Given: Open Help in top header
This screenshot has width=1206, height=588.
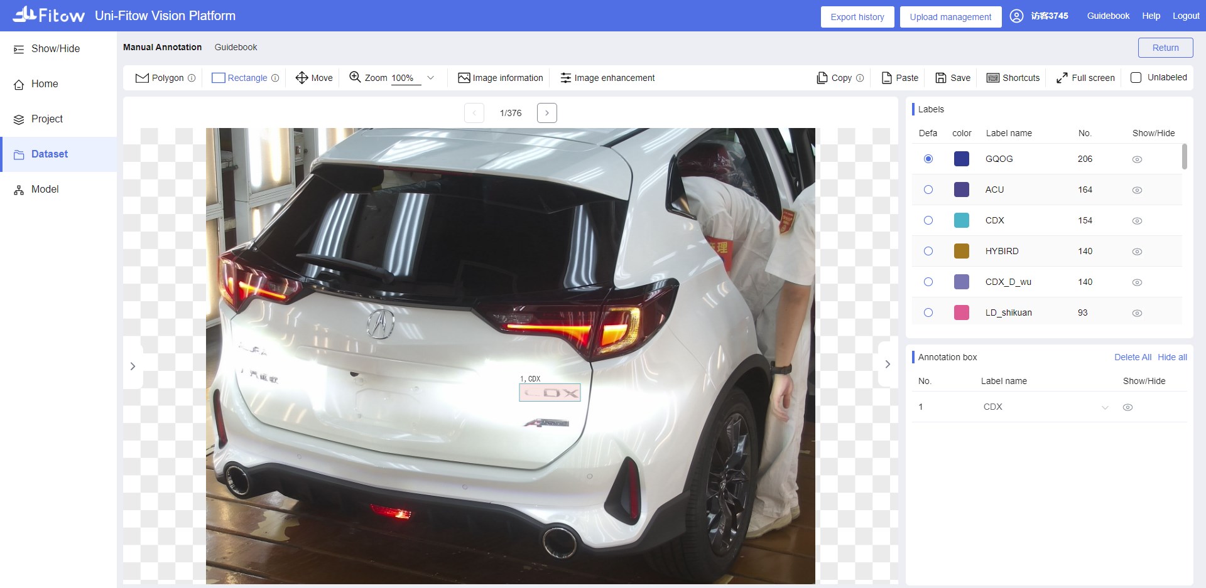Looking at the screenshot, I should point(1151,16).
